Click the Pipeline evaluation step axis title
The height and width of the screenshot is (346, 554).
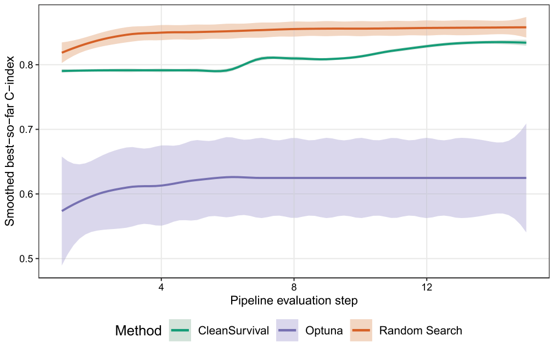point(294,301)
